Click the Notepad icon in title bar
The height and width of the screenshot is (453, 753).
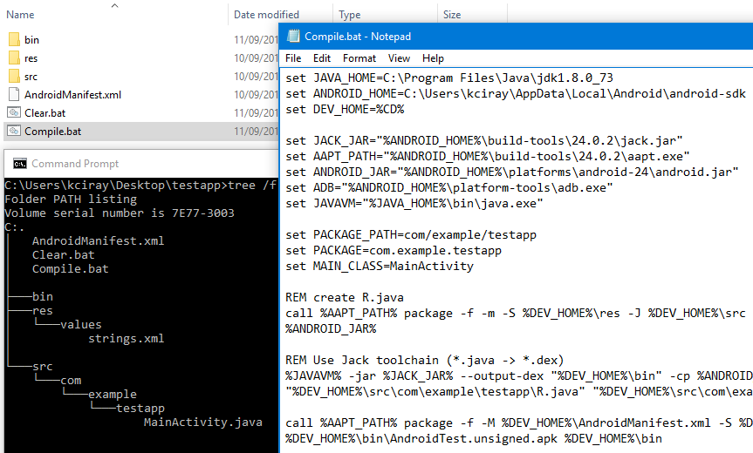tap(293, 36)
